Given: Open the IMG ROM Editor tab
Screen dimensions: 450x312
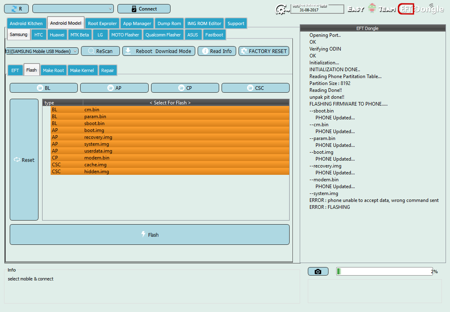Looking at the screenshot, I should tap(204, 23).
